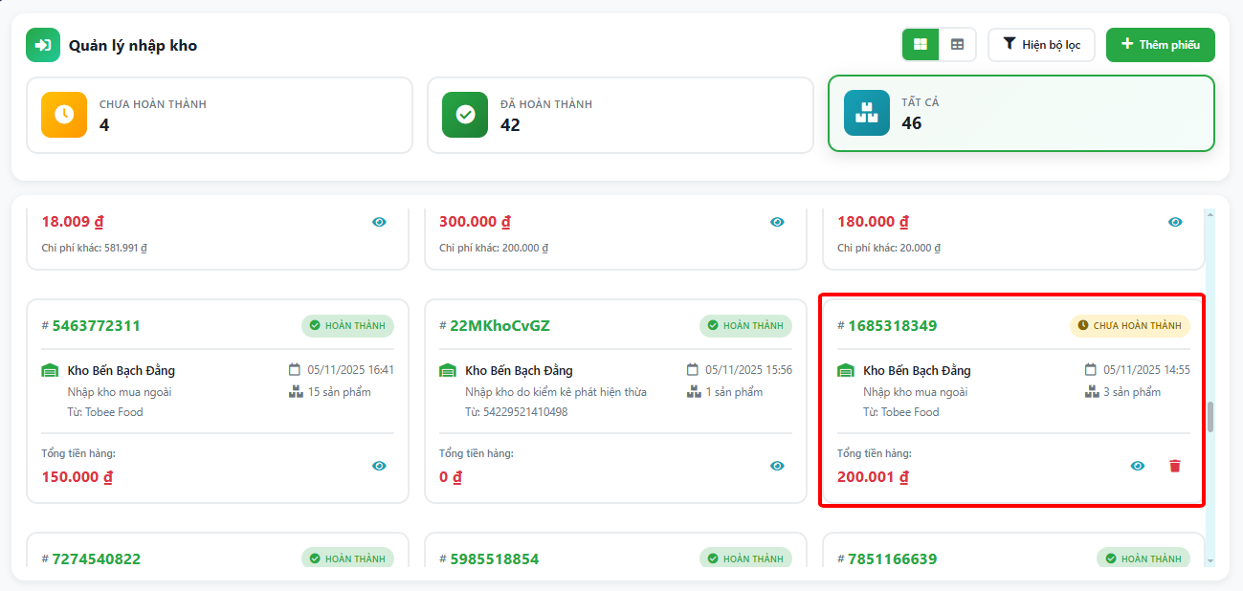This screenshot has height=591, width=1243.
Task: Select the Chưa hoàn thành tab
Action: tap(219, 115)
